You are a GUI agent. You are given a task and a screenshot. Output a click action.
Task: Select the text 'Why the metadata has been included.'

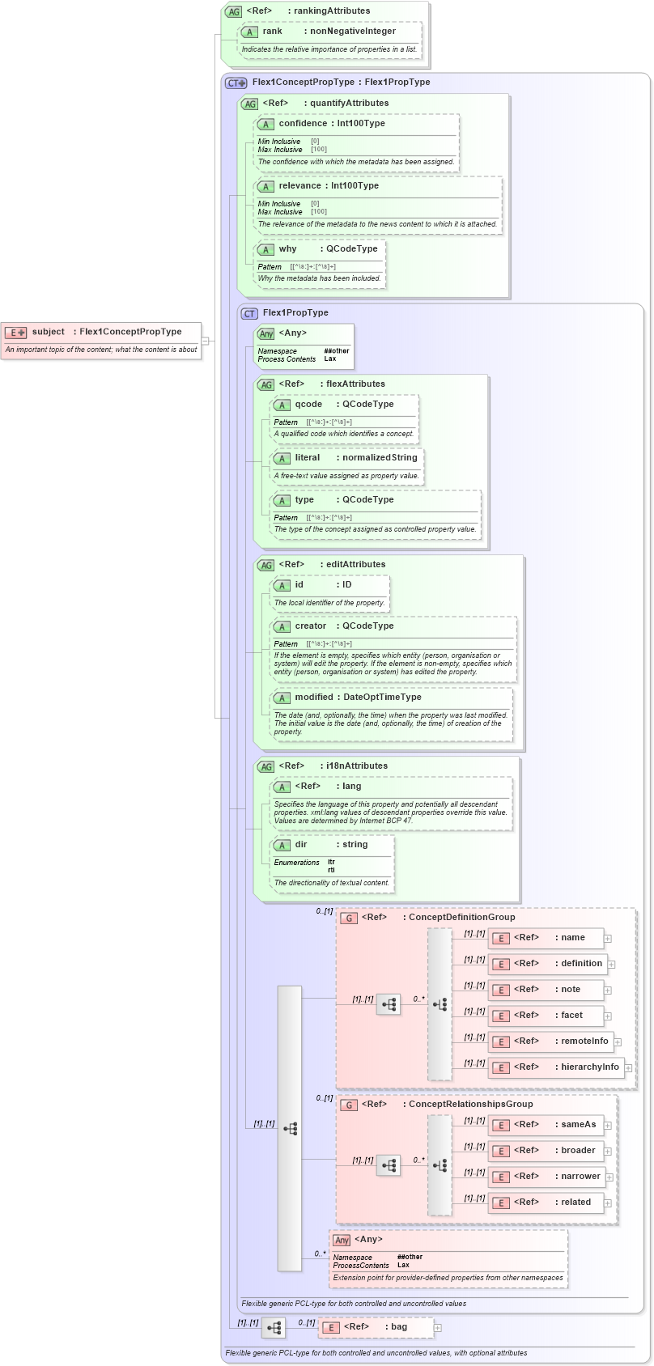pyautogui.click(x=319, y=278)
